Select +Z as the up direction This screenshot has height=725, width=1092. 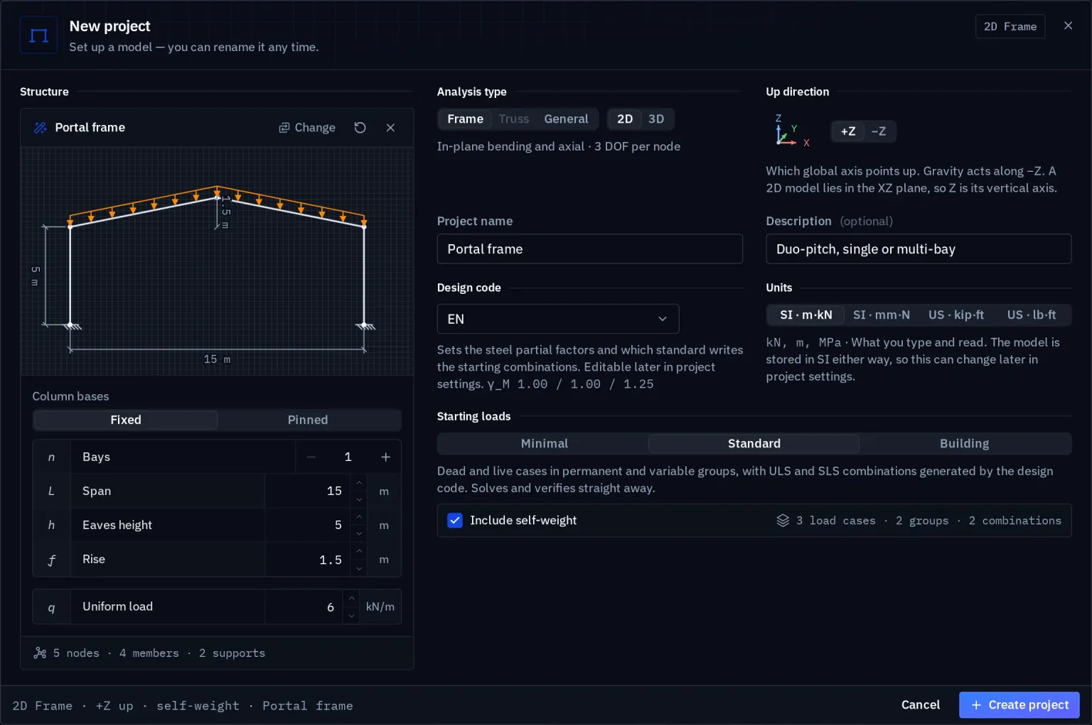pos(848,131)
